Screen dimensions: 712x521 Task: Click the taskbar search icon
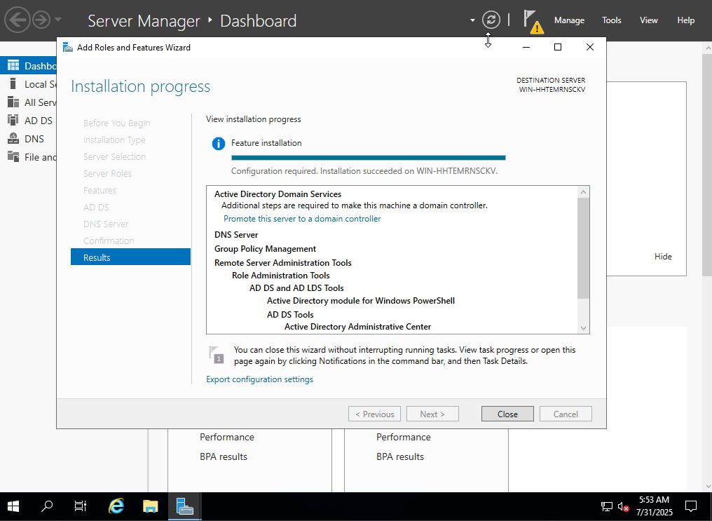point(47,506)
